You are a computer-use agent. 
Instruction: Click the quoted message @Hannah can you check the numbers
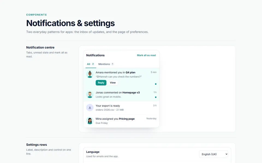point(119,77)
